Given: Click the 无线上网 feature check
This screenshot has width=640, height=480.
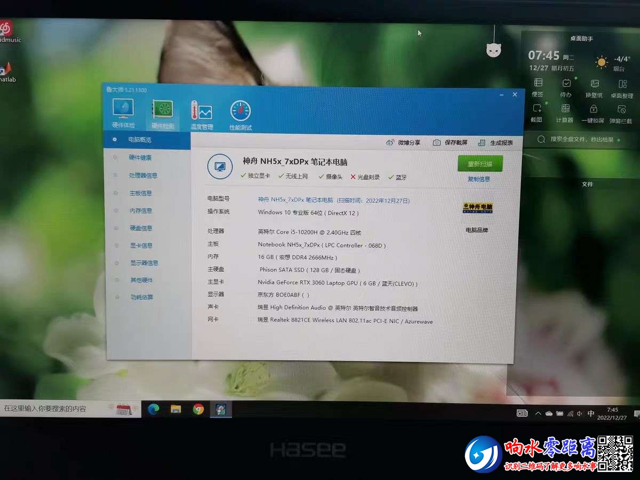Looking at the screenshot, I should point(293,177).
